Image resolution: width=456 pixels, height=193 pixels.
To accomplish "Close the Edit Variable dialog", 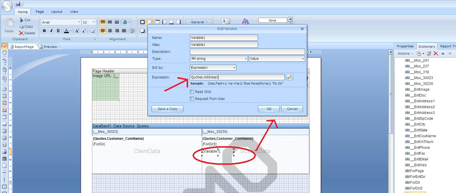I will point(302,29).
